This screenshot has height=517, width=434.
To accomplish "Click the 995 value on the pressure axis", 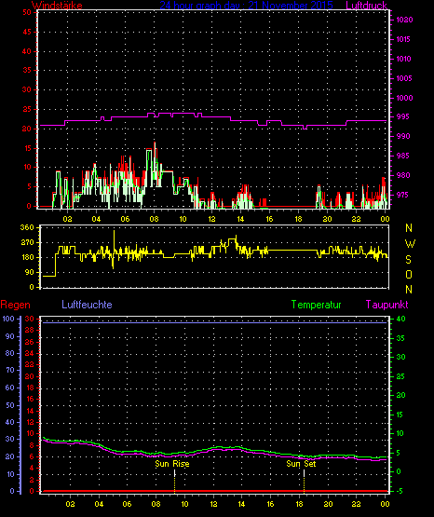I will (x=402, y=116).
